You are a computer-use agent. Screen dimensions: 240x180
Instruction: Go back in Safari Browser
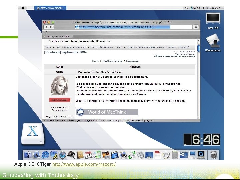(x=46, y=27)
